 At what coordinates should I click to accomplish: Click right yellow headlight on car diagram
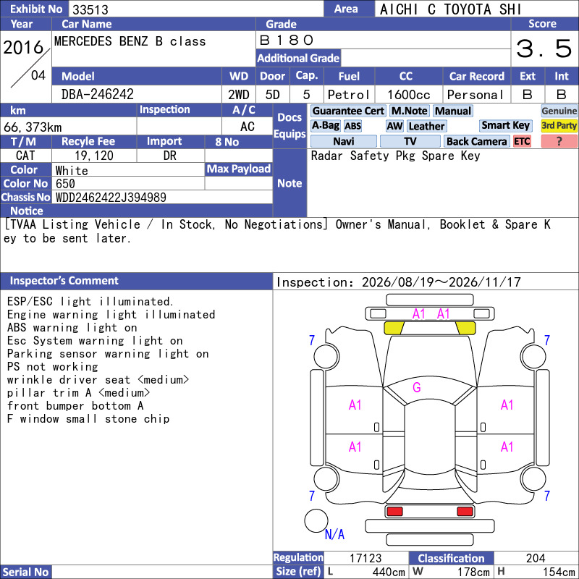(465, 328)
